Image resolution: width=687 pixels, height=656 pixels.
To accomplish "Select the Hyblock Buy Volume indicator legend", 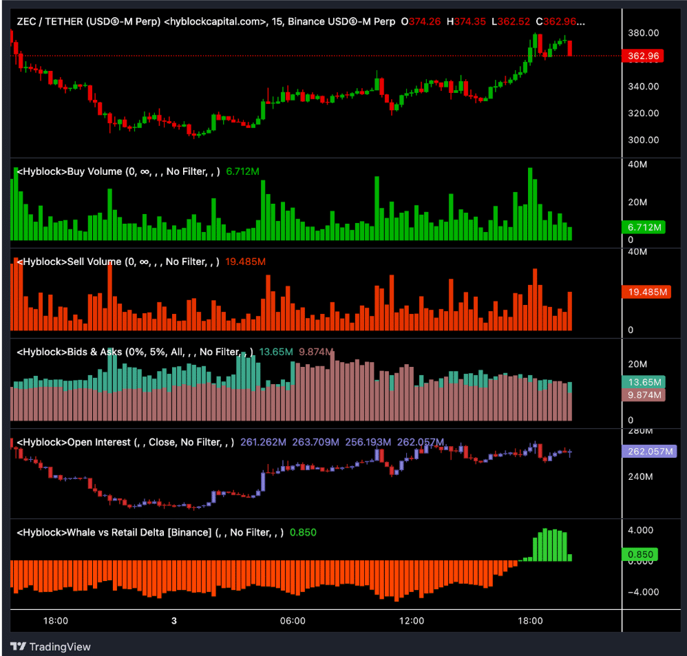I will pos(117,171).
